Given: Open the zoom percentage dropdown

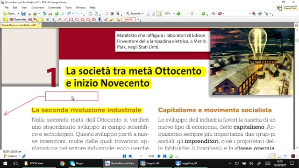Looking at the screenshot, I should click(174, 14).
